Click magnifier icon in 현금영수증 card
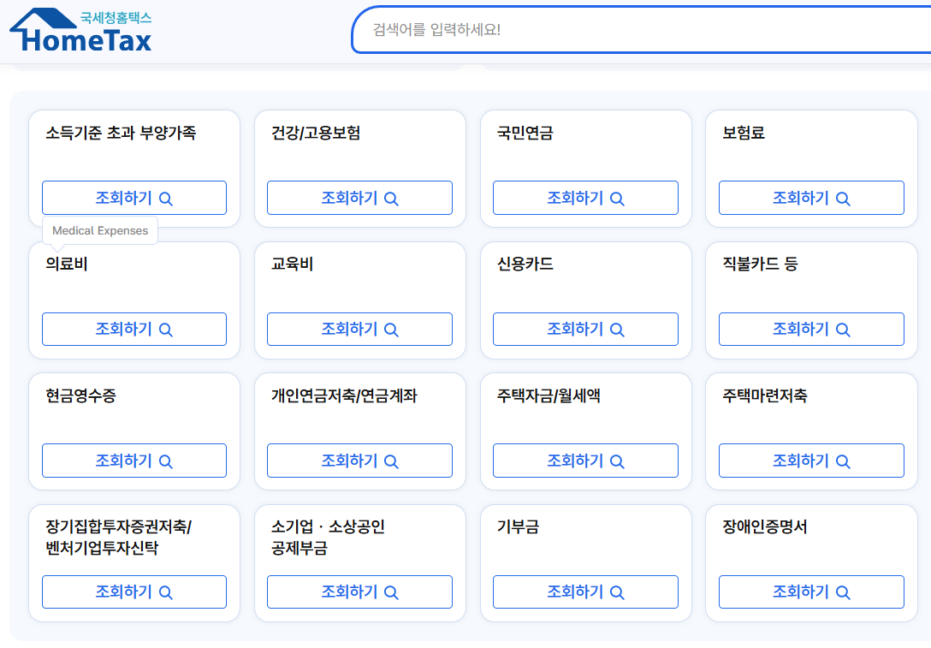 coord(166,461)
